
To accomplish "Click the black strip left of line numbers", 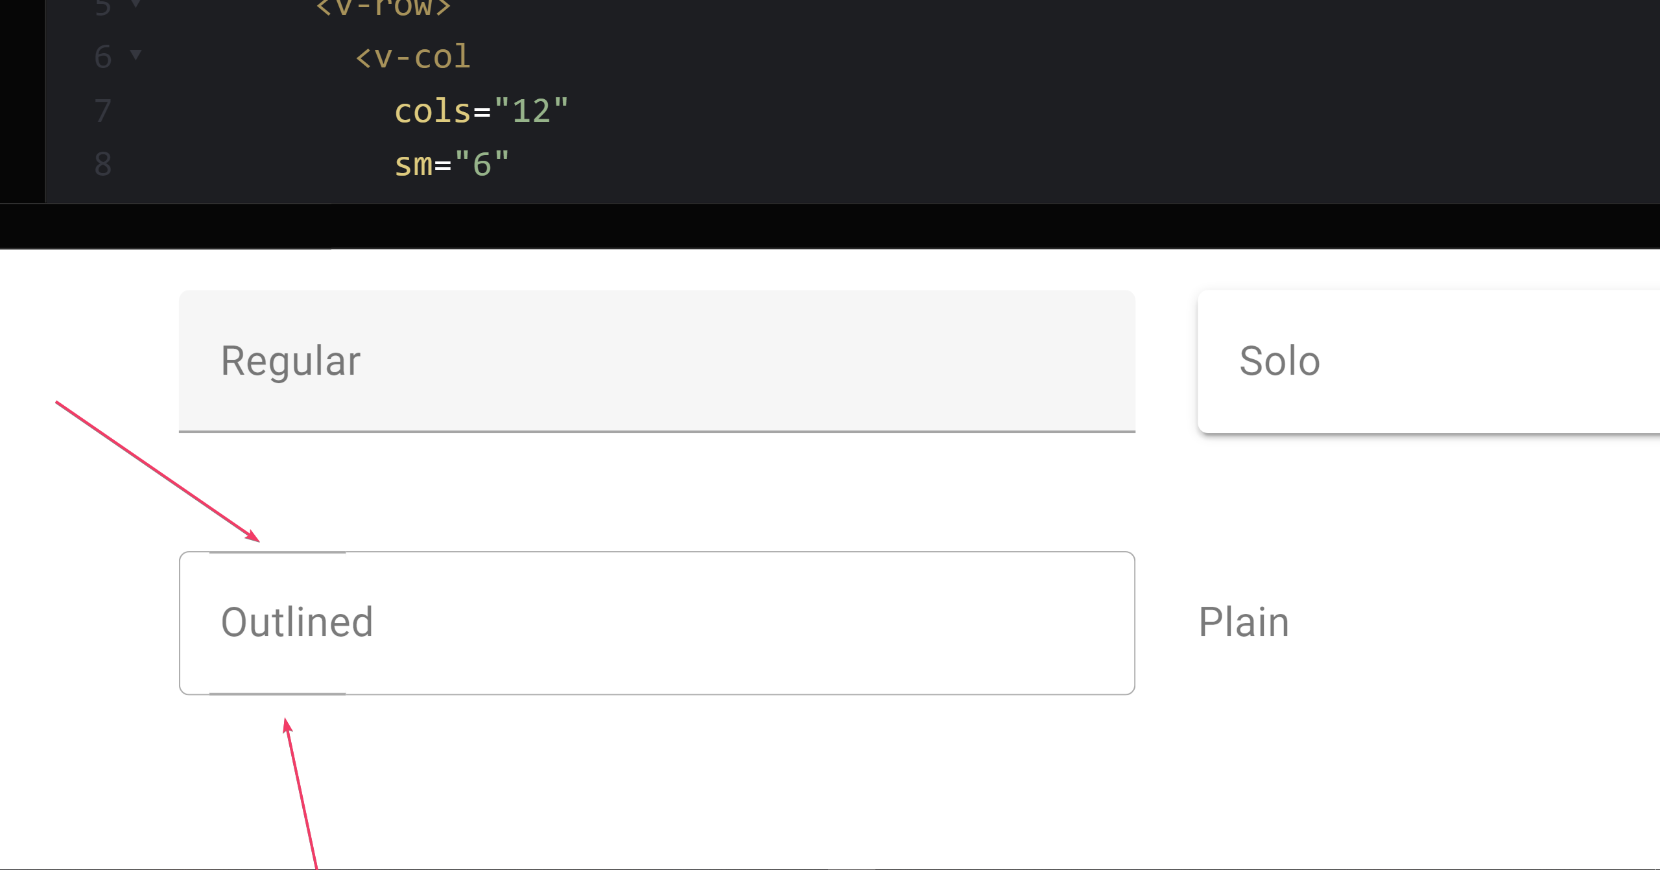I will point(22,97).
